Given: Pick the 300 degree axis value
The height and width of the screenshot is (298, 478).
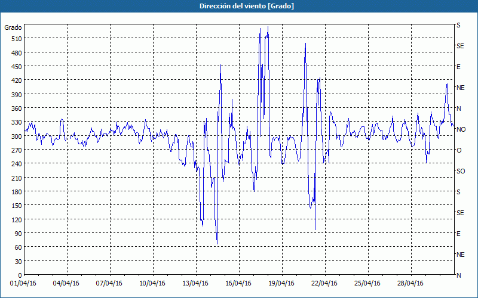Looking at the screenshot, I should point(16,136).
